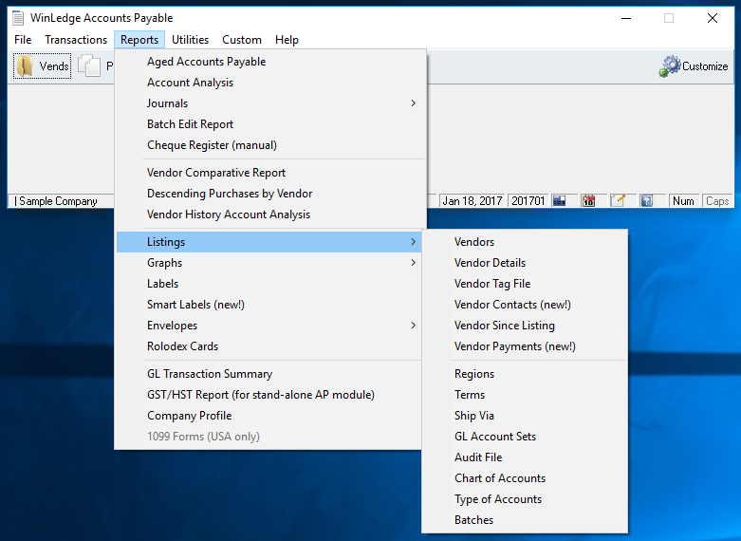Click the 201701 period field
741x541 pixels.
(x=528, y=201)
